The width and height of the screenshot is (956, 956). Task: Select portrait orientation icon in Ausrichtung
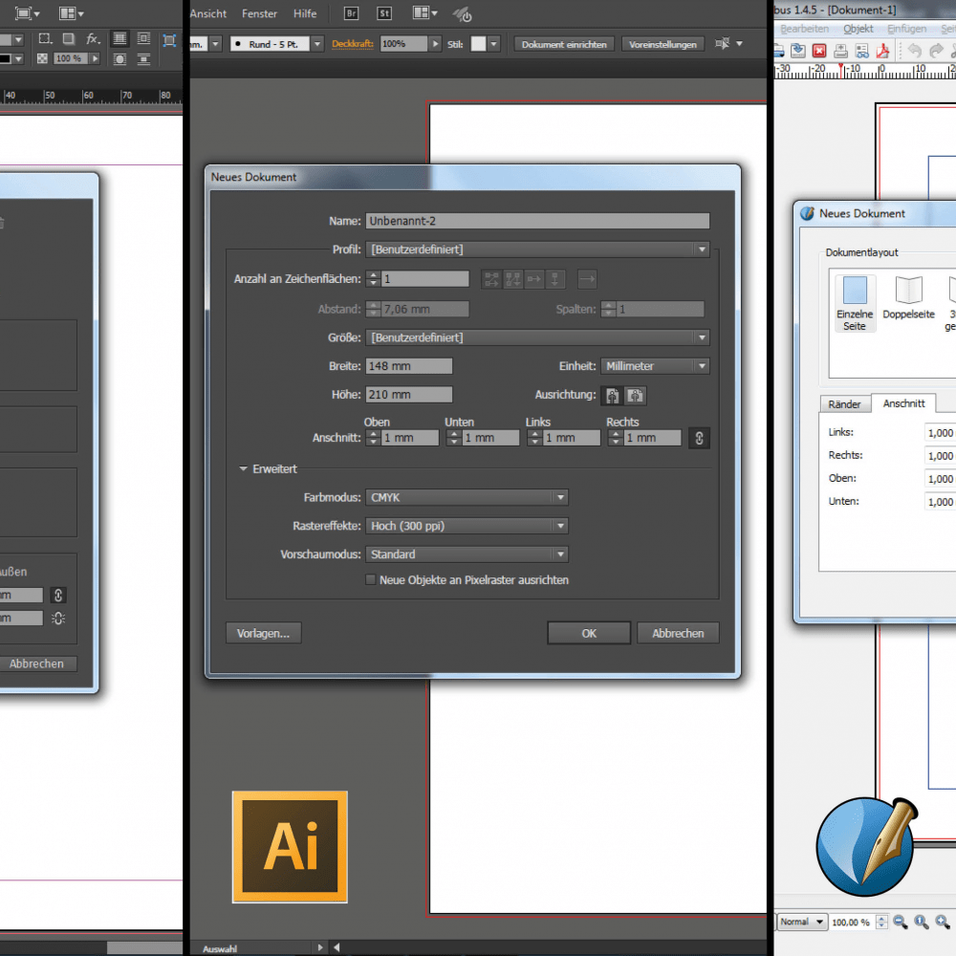click(x=612, y=395)
